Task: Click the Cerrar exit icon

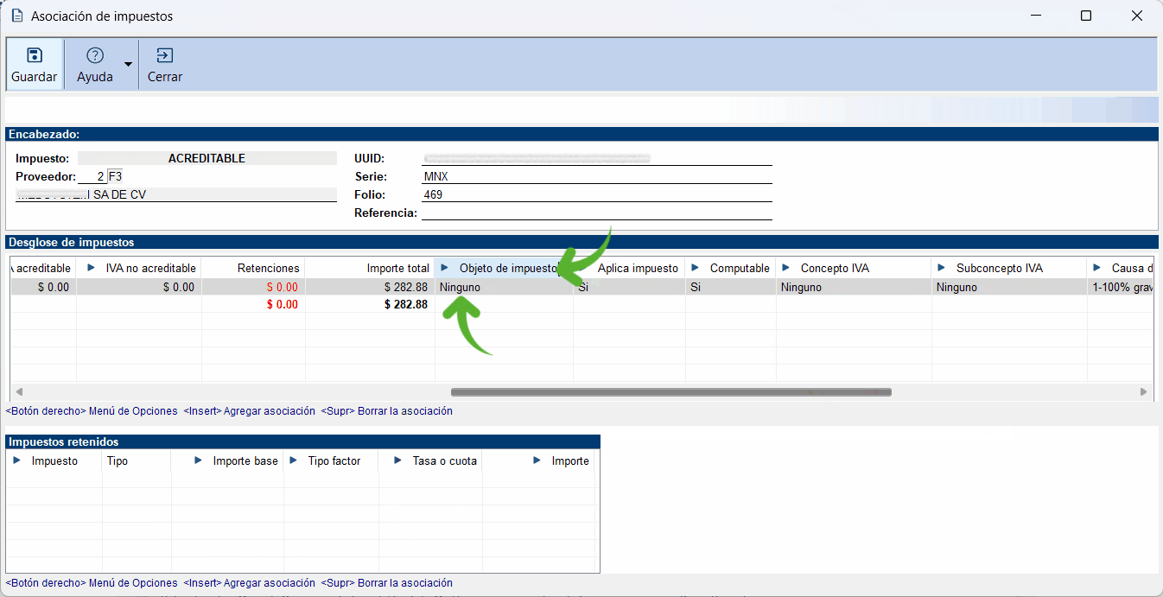Action: 164,56
